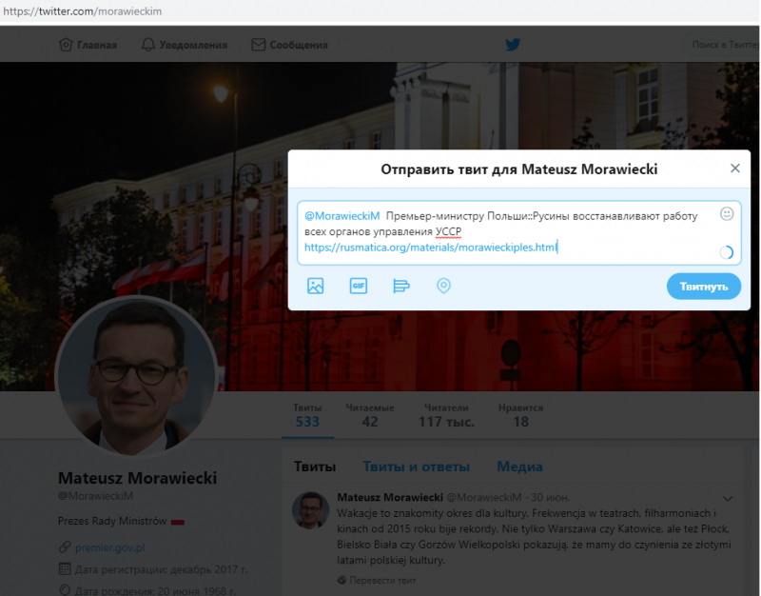Open the Нравится count 18
This screenshot has height=596, width=761.
(x=520, y=416)
